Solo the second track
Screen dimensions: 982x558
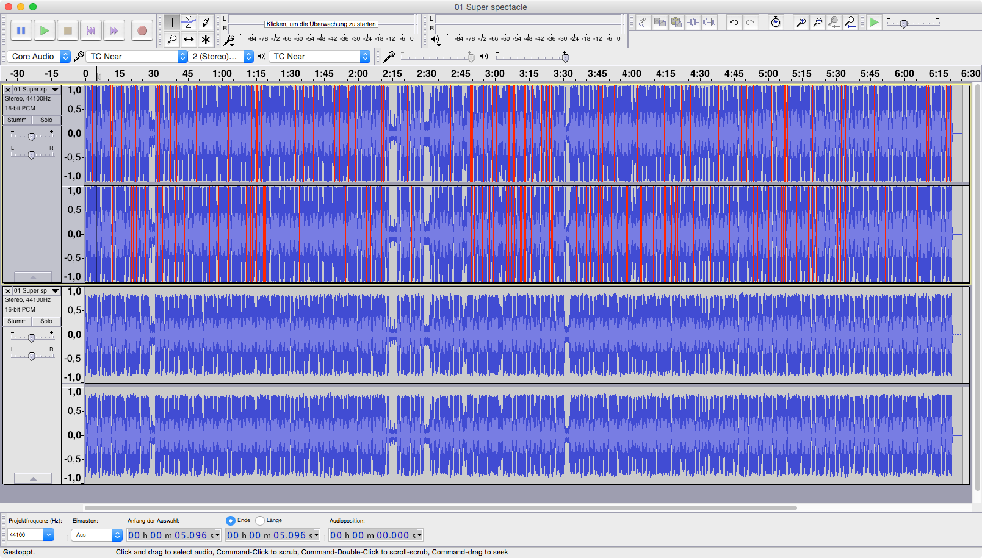tap(46, 321)
